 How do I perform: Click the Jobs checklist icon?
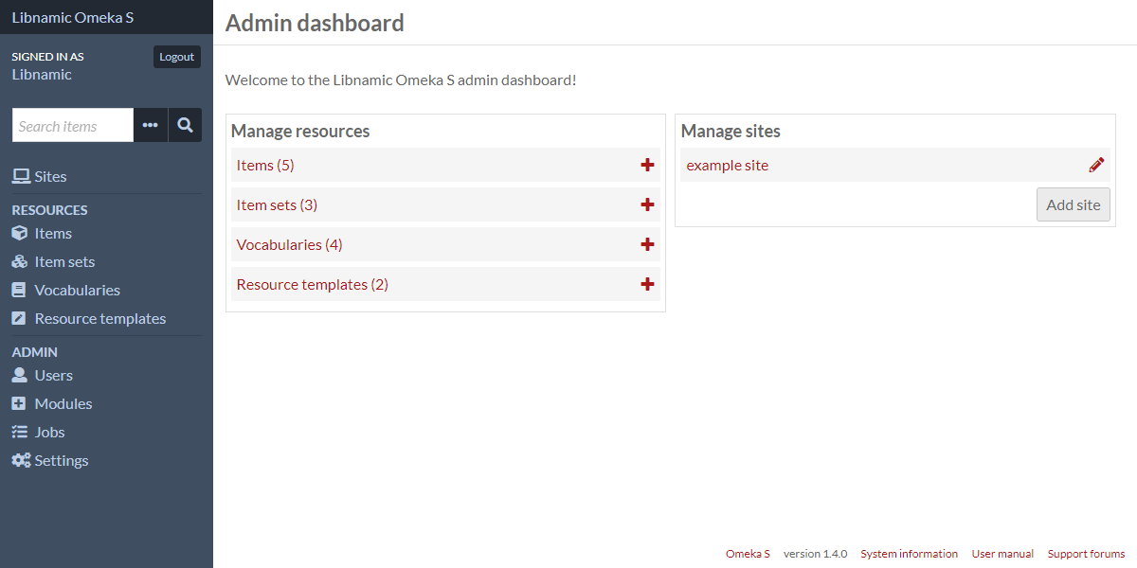(19, 432)
